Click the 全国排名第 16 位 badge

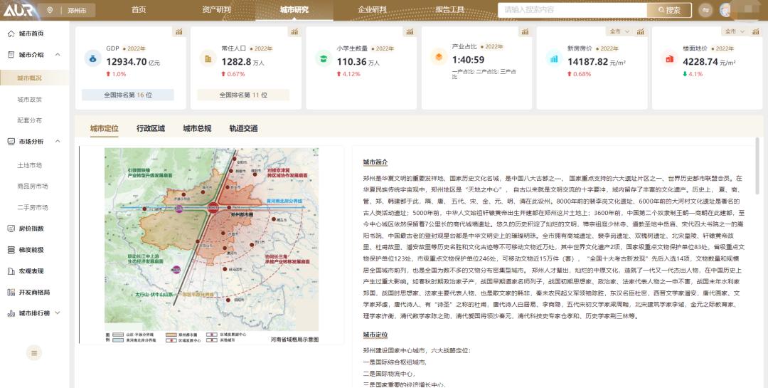click(x=128, y=95)
